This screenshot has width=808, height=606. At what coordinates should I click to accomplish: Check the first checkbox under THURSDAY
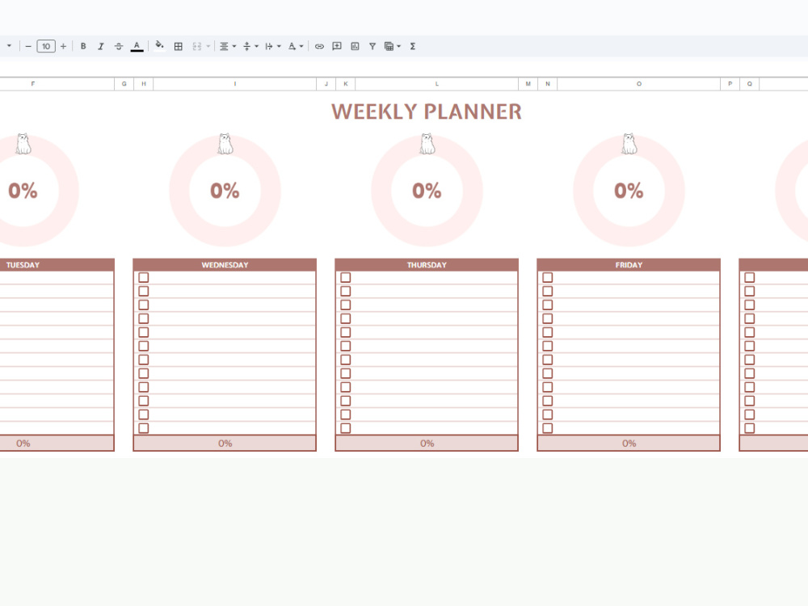tap(346, 278)
